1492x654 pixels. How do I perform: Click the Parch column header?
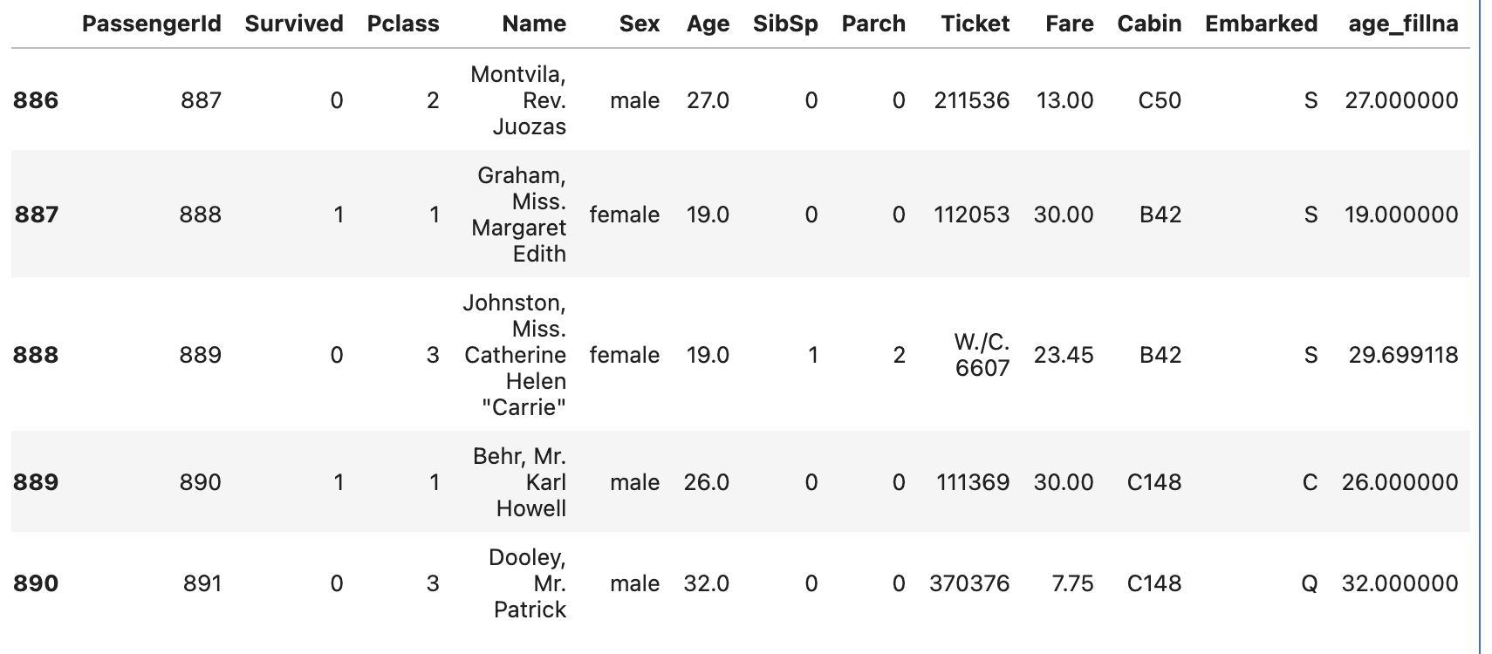click(x=873, y=24)
